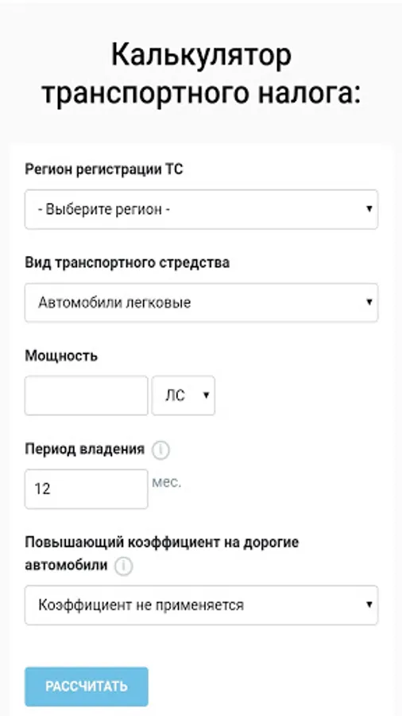Focus the empty Мощность input field
The height and width of the screenshot is (716, 402).
tap(86, 395)
